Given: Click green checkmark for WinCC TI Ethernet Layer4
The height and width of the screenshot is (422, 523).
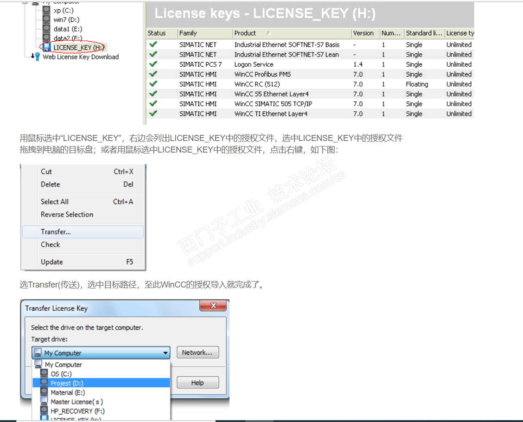Looking at the screenshot, I should click(153, 113).
